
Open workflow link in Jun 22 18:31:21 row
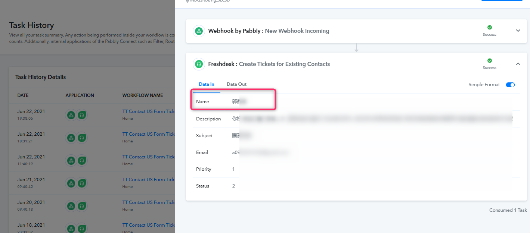click(149, 134)
